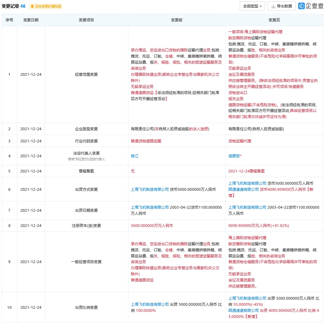The width and height of the screenshot is (325, 325).
Task: Click the 序号 column header
Action: (x=9, y=20)
